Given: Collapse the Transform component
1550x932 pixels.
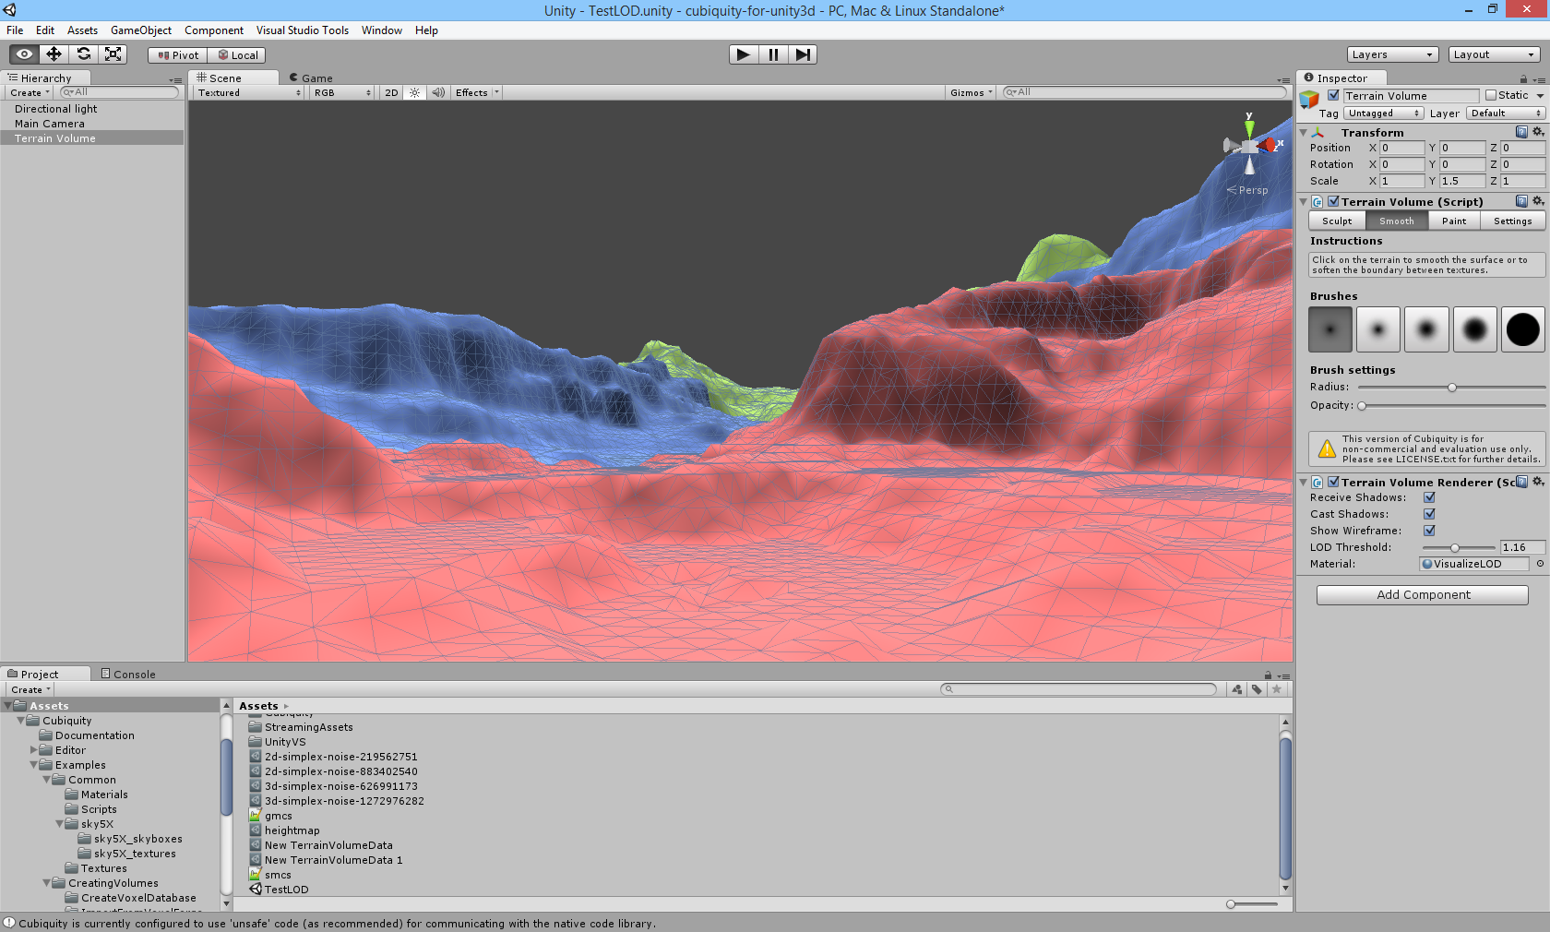Looking at the screenshot, I should (1303, 133).
